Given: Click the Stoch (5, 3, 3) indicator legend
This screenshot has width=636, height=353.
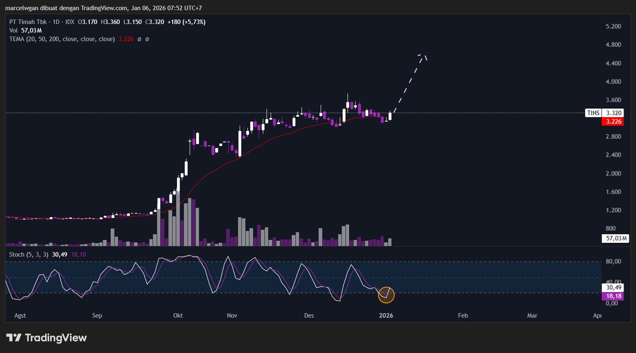Looking at the screenshot, I should pos(30,254).
